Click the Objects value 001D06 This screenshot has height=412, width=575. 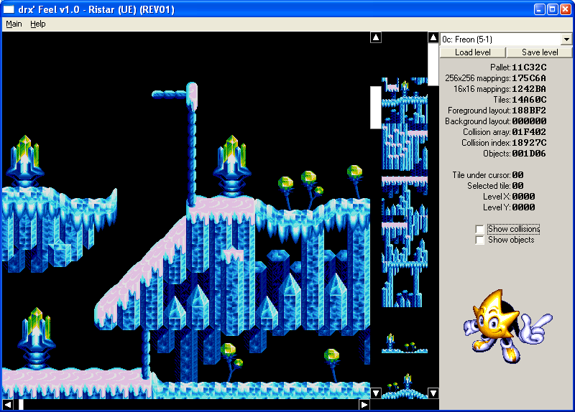[529, 154]
